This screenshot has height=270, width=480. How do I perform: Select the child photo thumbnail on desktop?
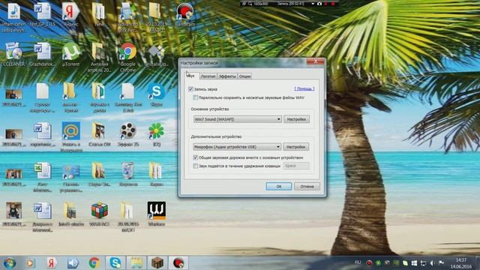[x=13, y=214]
